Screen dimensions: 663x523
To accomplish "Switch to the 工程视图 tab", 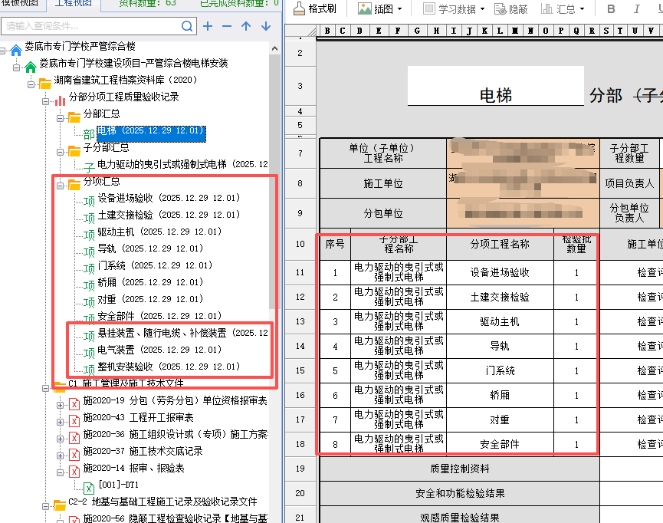I will (x=74, y=3).
